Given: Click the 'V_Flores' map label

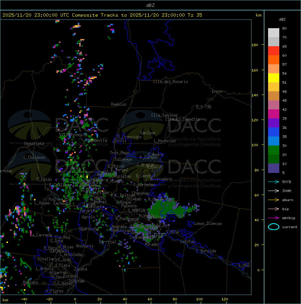Looking at the screenshot, I should click(55, 291).
